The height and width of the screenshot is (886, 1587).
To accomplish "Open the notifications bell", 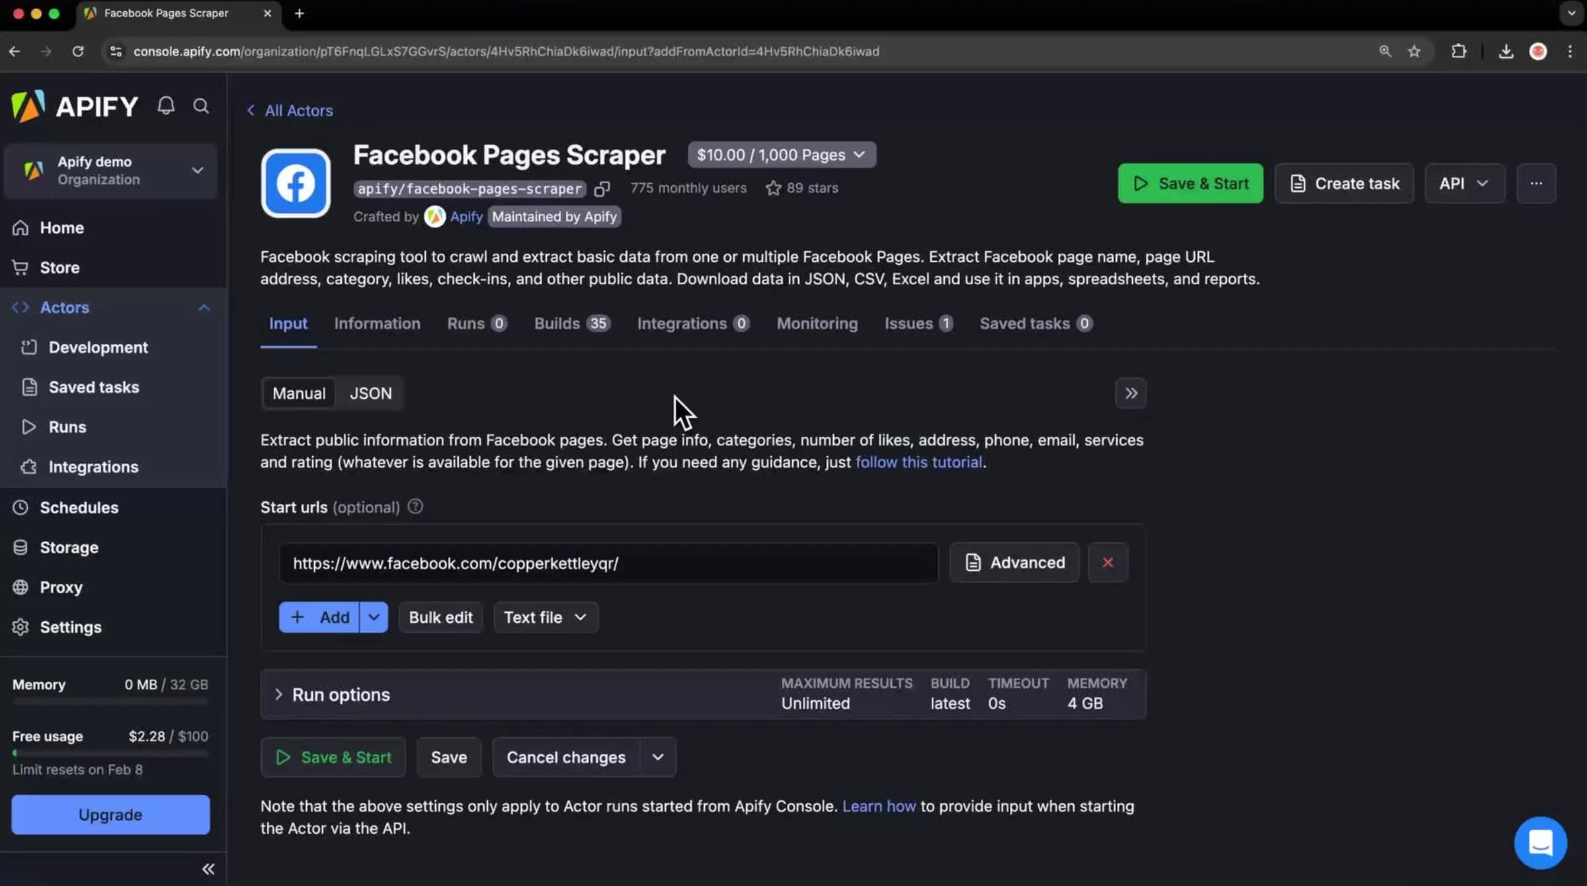I will (166, 106).
